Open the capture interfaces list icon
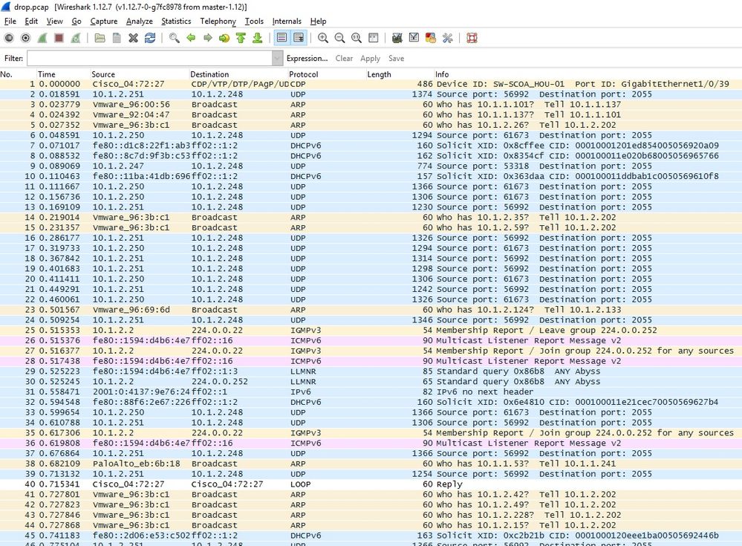This screenshot has height=546, width=742. (x=9, y=38)
